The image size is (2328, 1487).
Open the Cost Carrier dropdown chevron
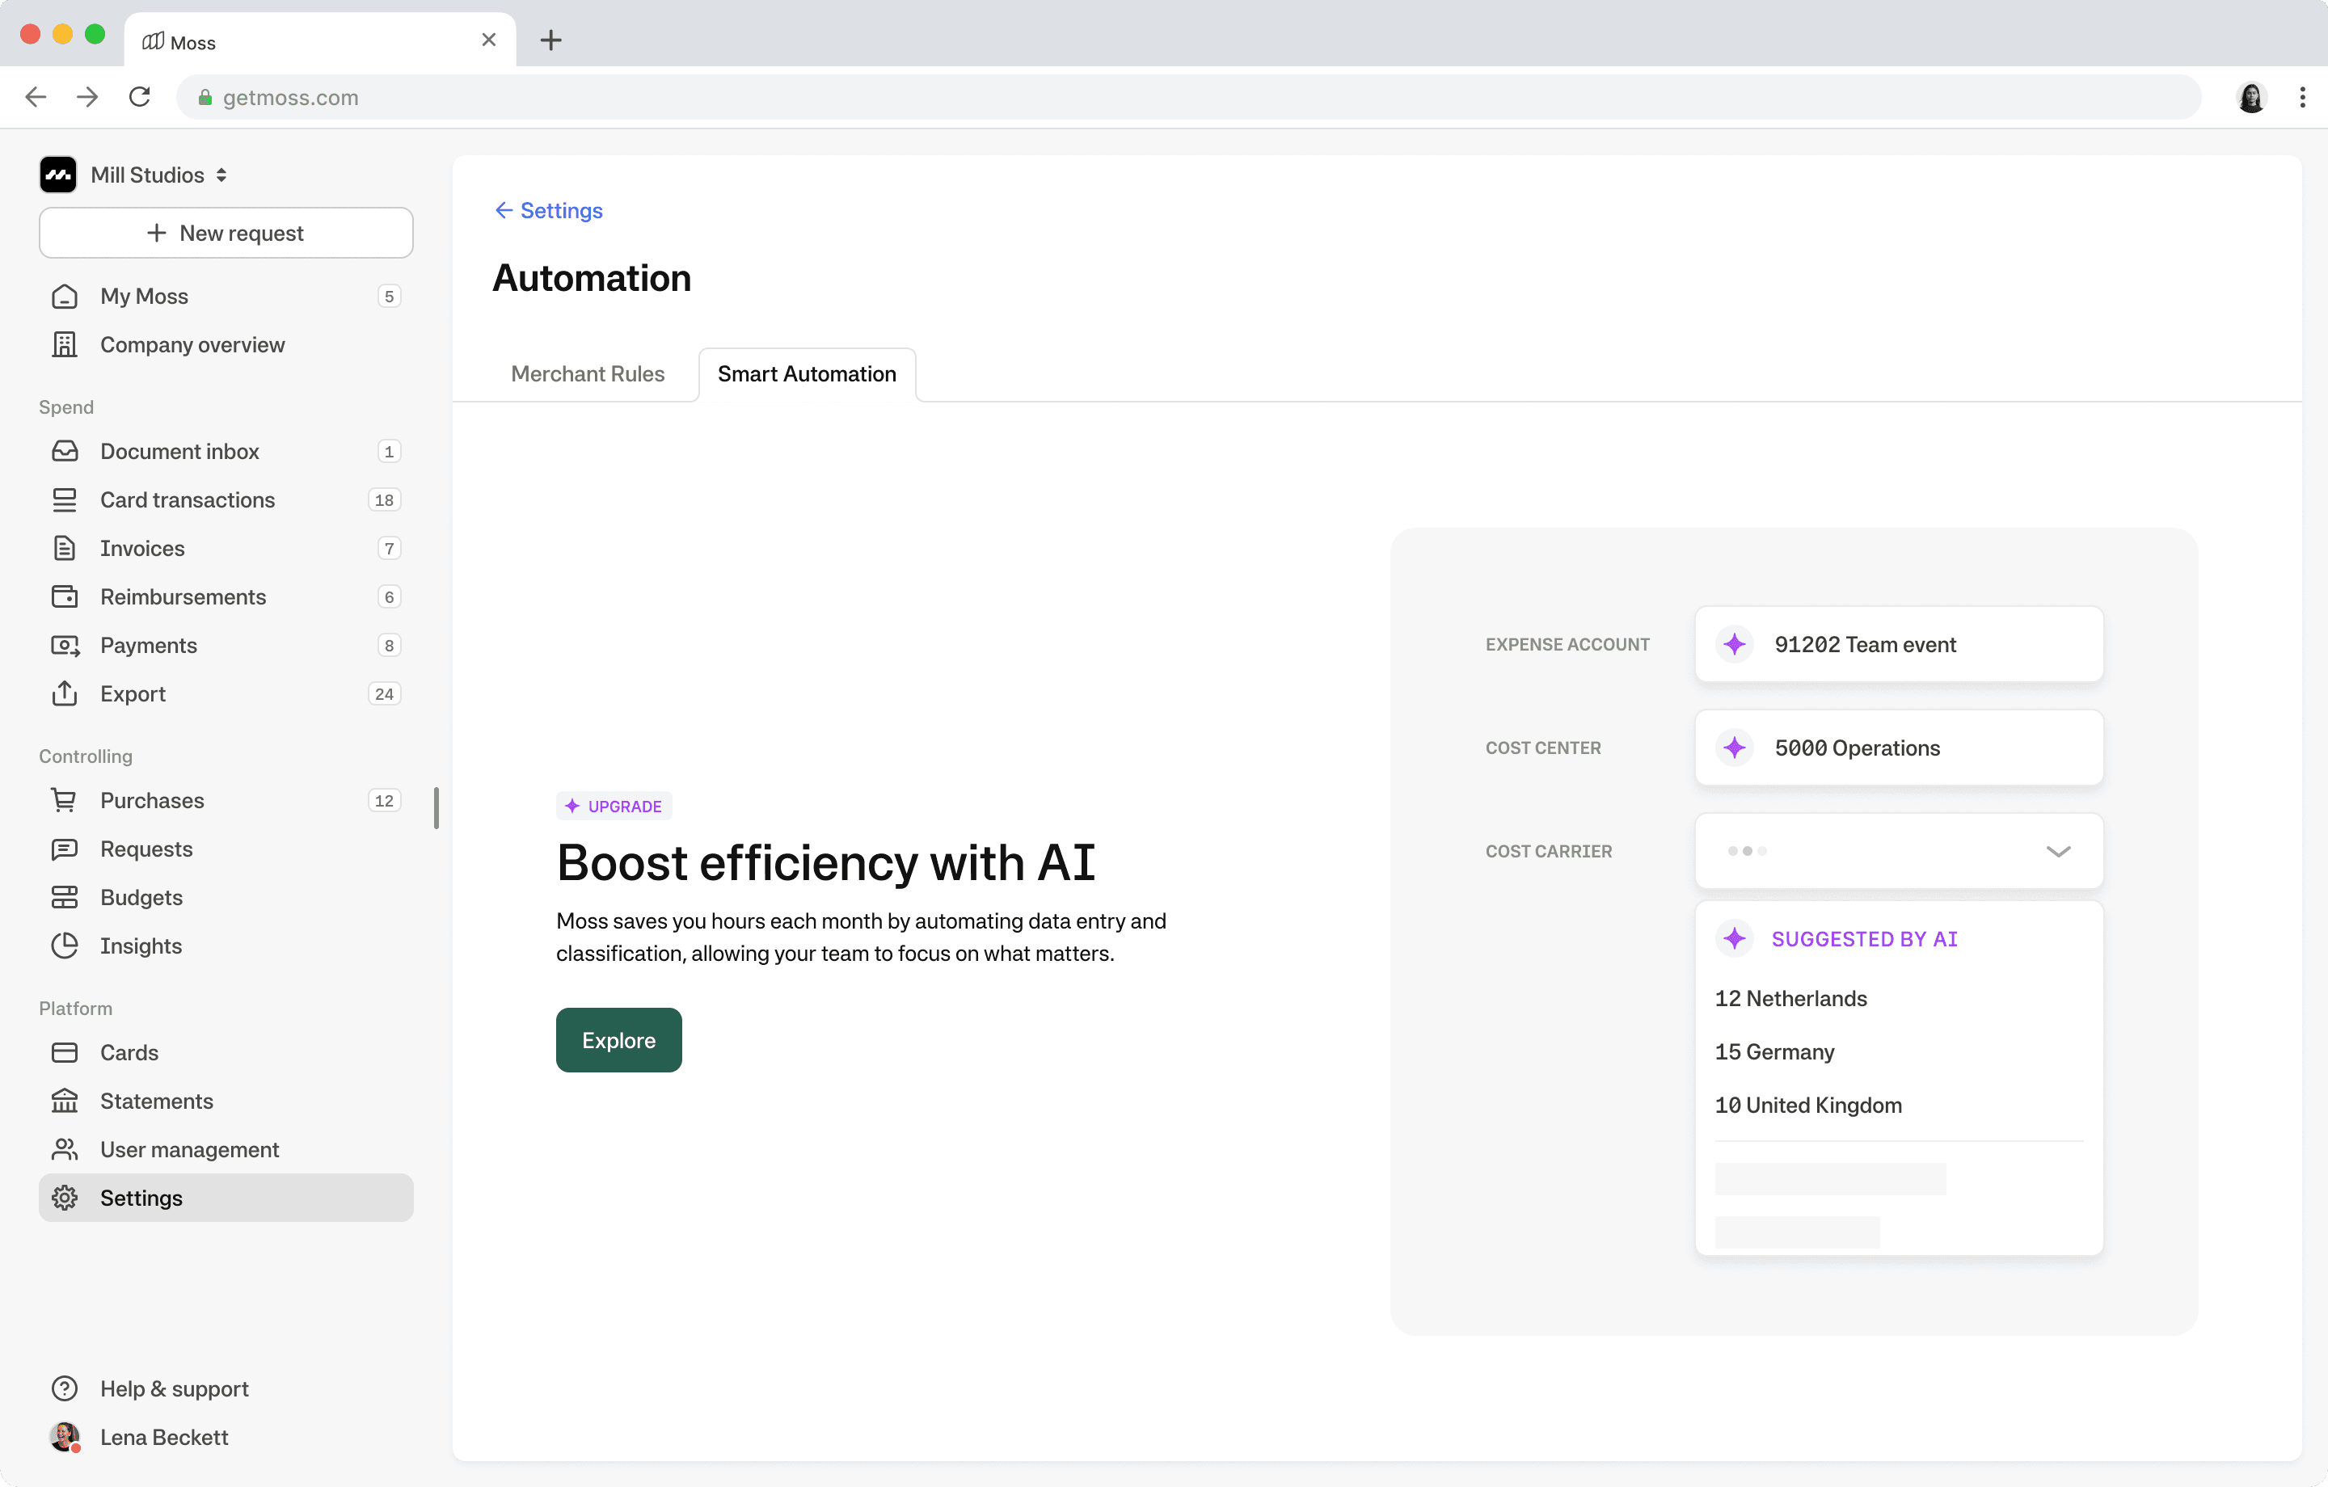click(x=2057, y=852)
